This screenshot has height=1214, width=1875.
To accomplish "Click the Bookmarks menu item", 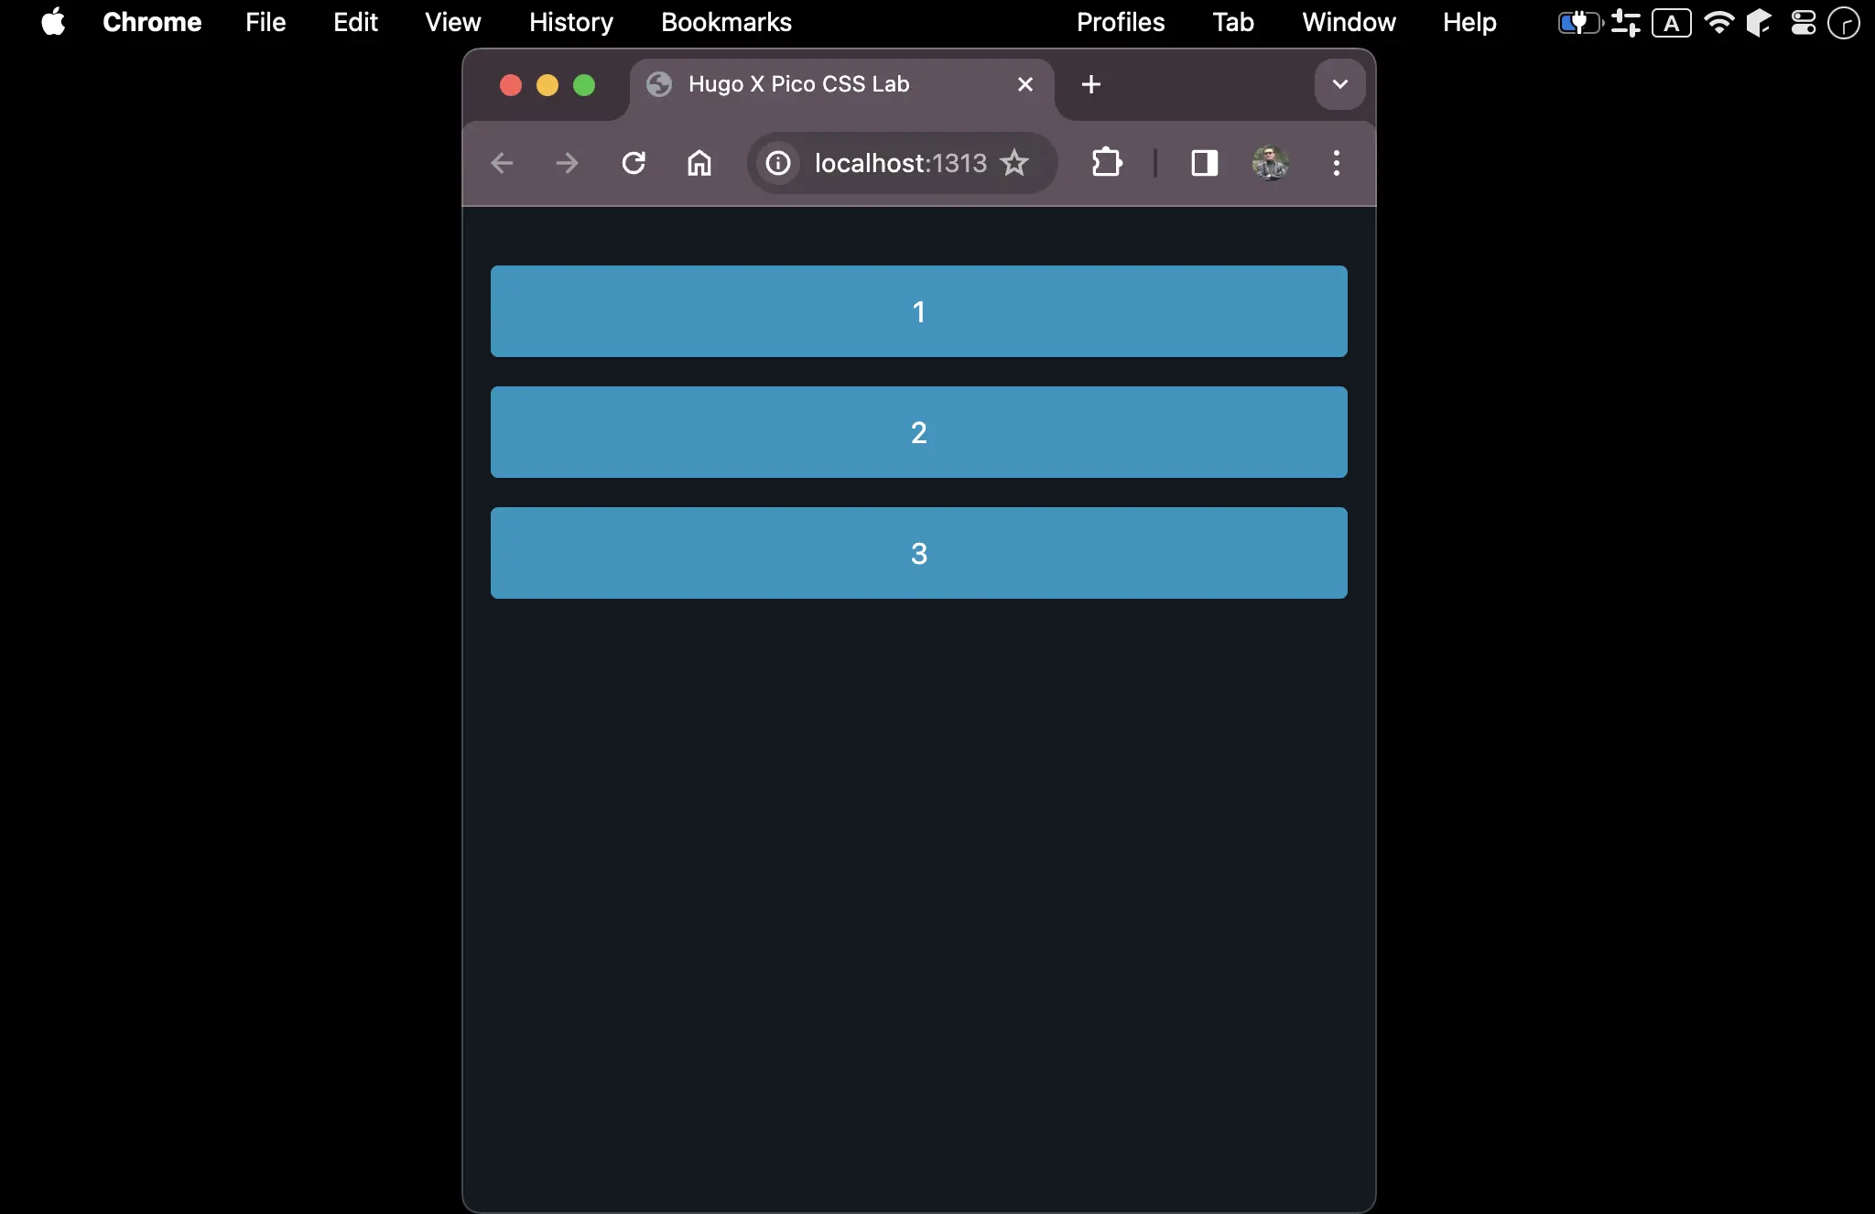I will [x=724, y=22].
